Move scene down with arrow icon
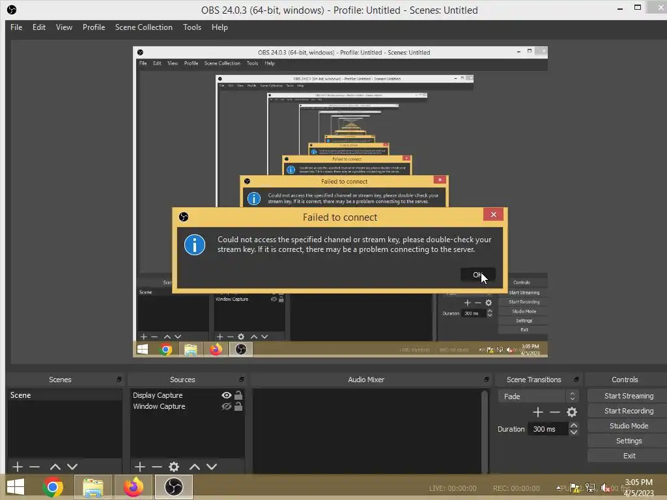 pos(72,467)
